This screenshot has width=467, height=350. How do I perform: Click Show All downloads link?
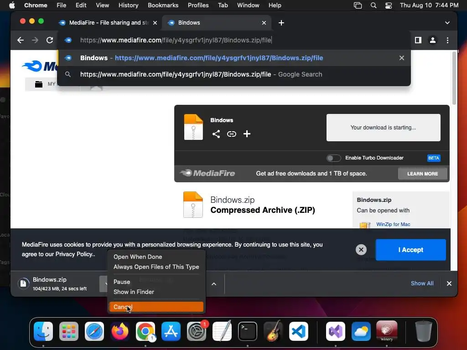pos(422,283)
